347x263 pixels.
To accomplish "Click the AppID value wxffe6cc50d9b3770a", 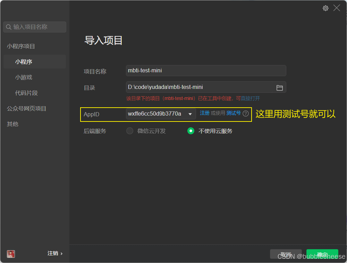I will 154,114.
